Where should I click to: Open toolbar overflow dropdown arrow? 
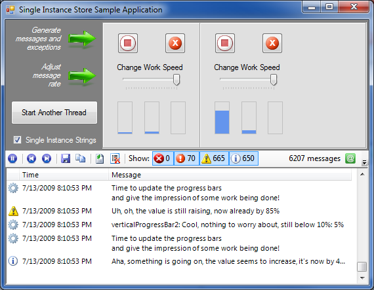[x=364, y=163]
